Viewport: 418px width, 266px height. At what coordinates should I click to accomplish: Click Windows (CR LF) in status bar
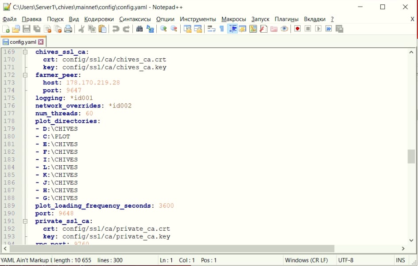tap(306, 260)
